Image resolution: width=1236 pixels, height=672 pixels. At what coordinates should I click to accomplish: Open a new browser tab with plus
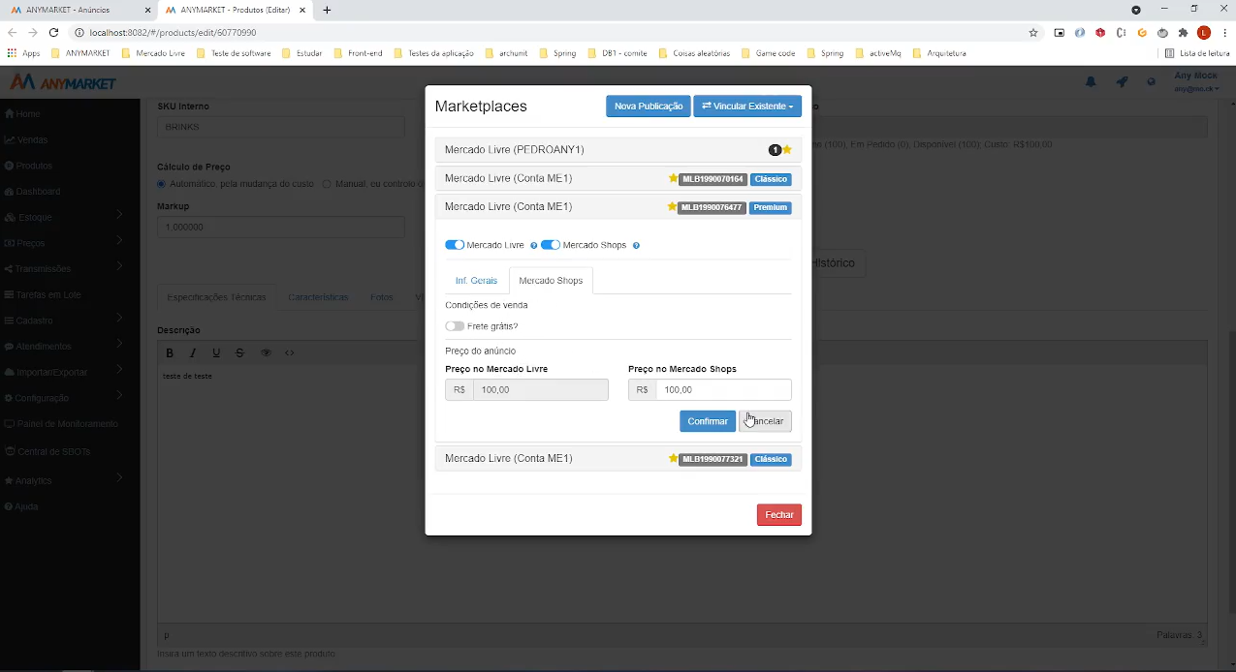(x=327, y=10)
